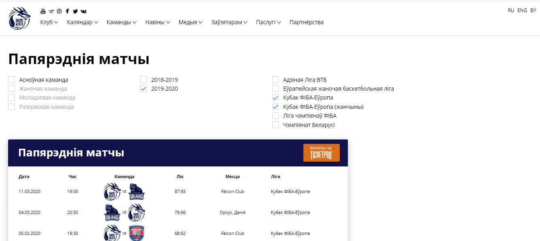Click the Дата column header
The height and width of the screenshot is (241, 540).
(x=24, y=177)
